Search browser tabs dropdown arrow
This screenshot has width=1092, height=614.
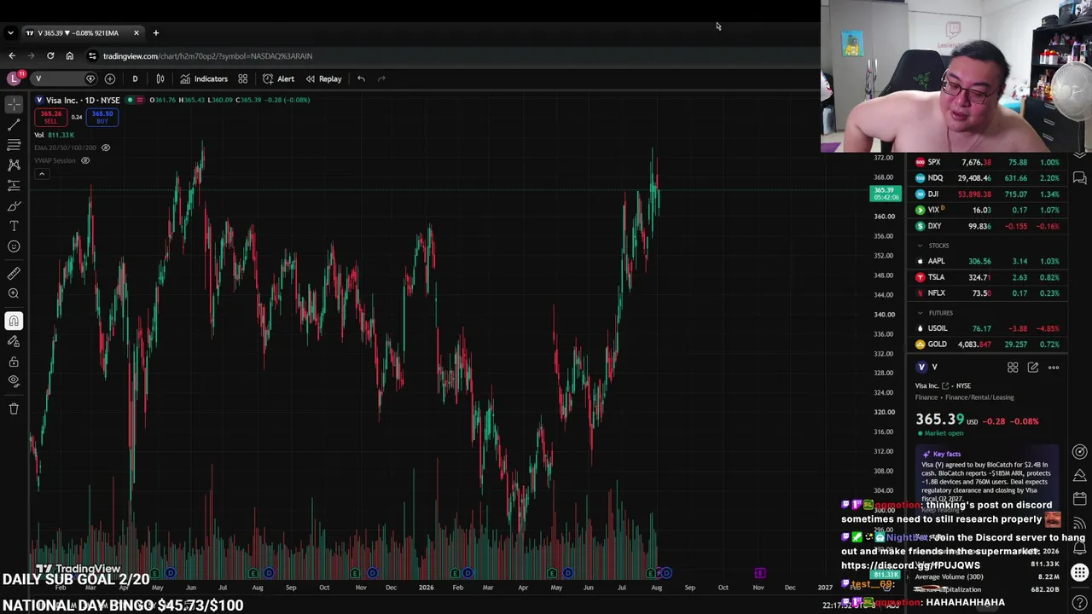coord(10,32)
